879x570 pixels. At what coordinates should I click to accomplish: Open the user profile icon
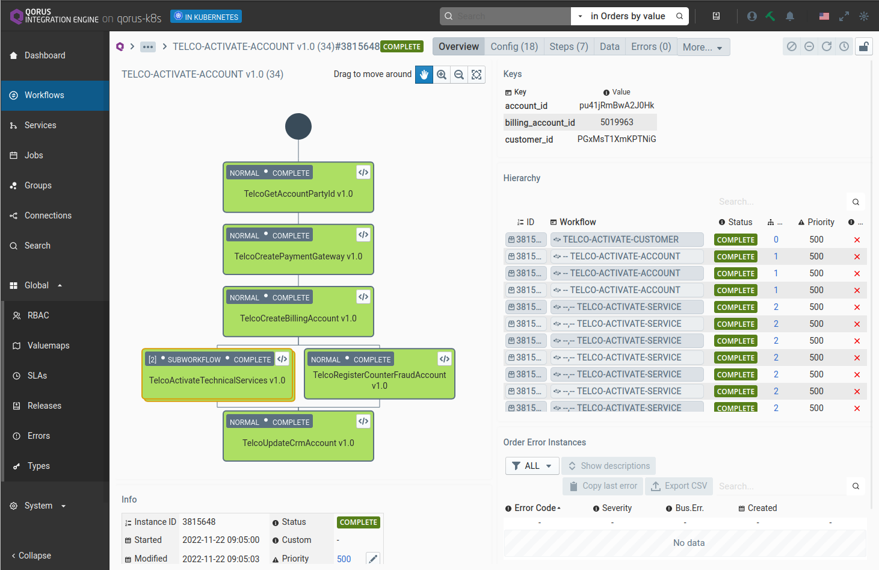click(x=752, y=16)
